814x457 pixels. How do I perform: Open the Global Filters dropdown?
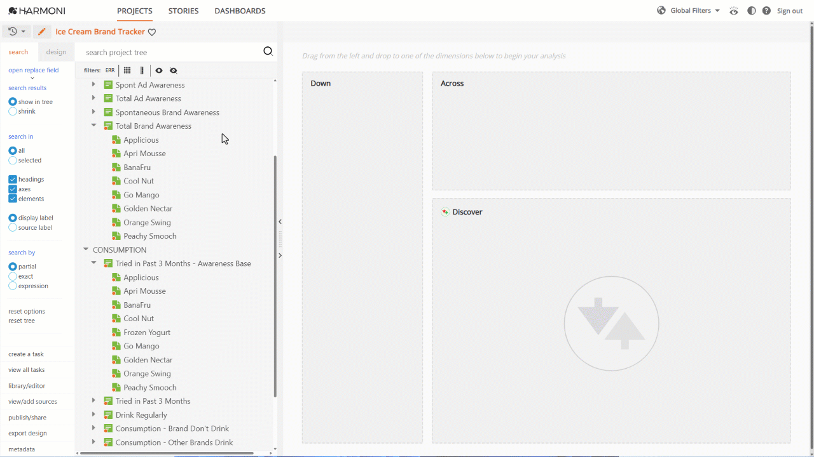pyautogui.click(x=695, y=11)
